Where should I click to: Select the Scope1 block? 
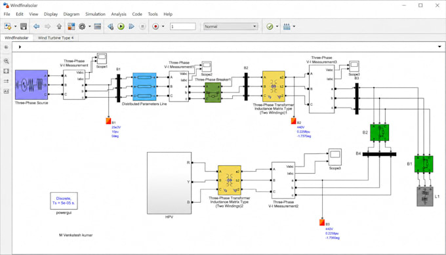pos(102,58)
